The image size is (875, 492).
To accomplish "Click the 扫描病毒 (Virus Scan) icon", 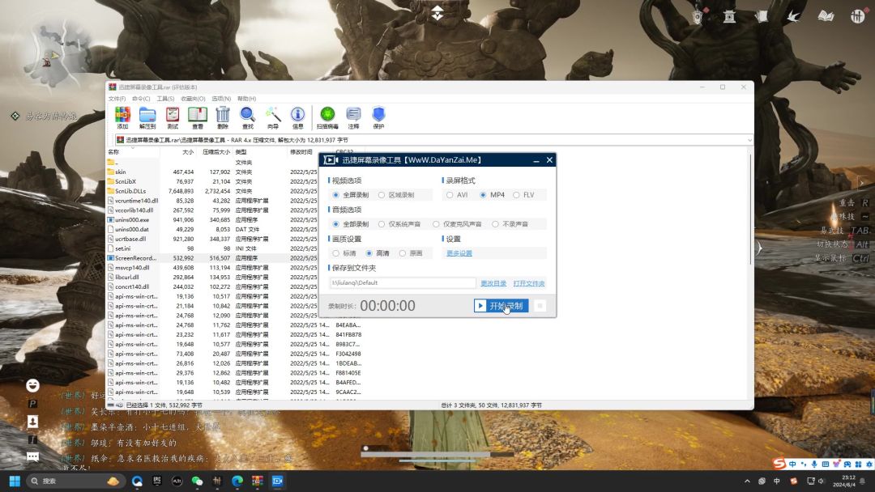I will (x=327, y=117).
